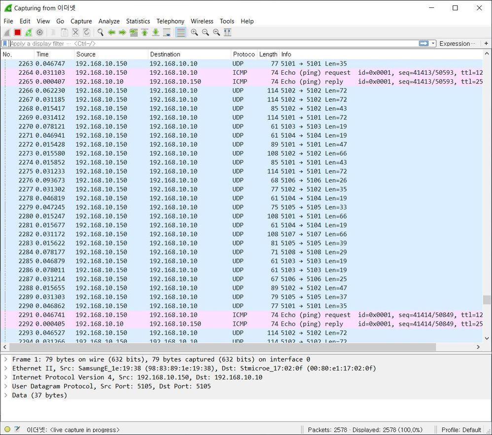Open the Edit menu
The image size is (492, 435).
[x=25, y=21]
